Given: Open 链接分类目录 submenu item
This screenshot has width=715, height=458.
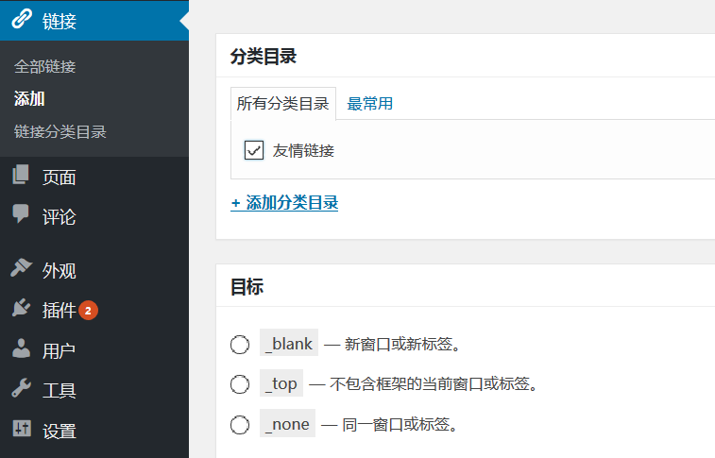Looking at the screenshot, I should (x=60, y=131).
